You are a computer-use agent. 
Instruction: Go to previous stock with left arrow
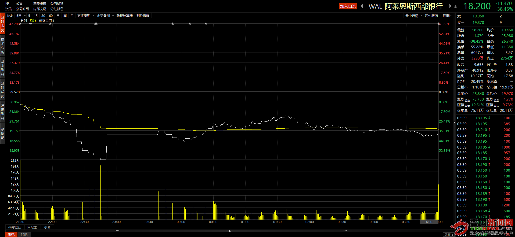(362, 6)
